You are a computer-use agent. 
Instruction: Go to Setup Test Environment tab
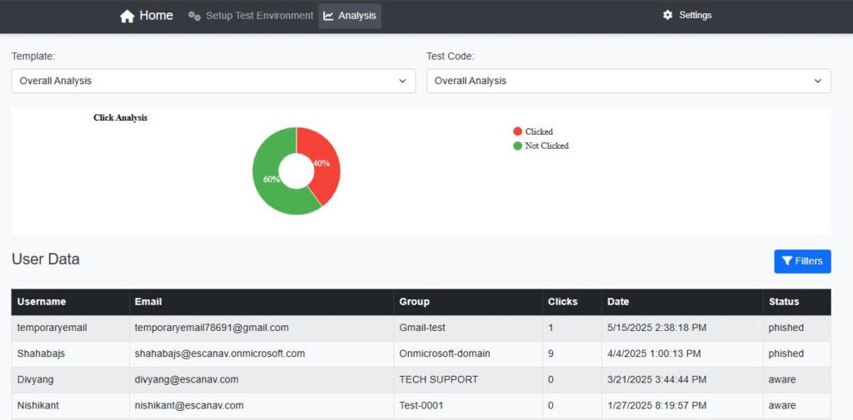(251, 17)
